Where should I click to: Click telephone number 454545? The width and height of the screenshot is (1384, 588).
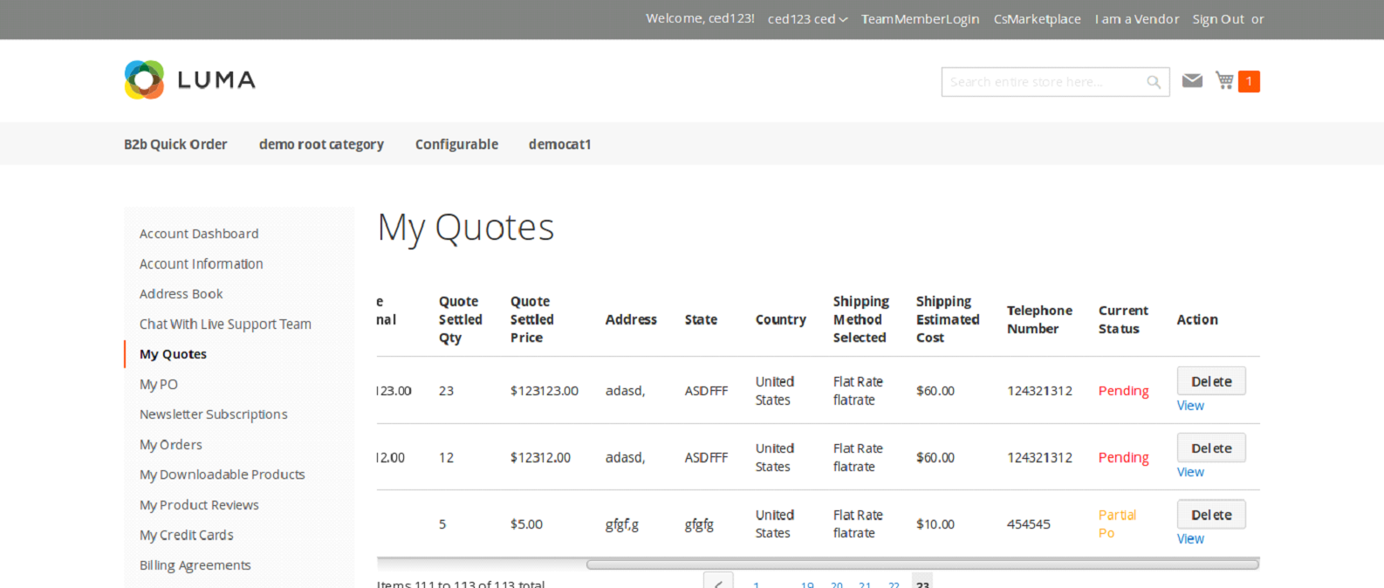(1029, 524)
